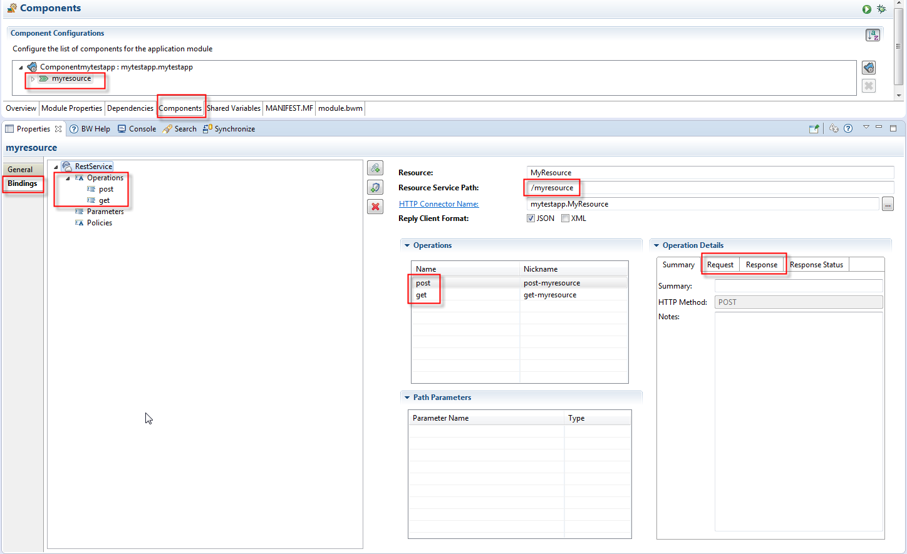Viewport: 907px width, 554px height.
Task: Uncheck the JSON reply format checkbox
Action: 531,218
